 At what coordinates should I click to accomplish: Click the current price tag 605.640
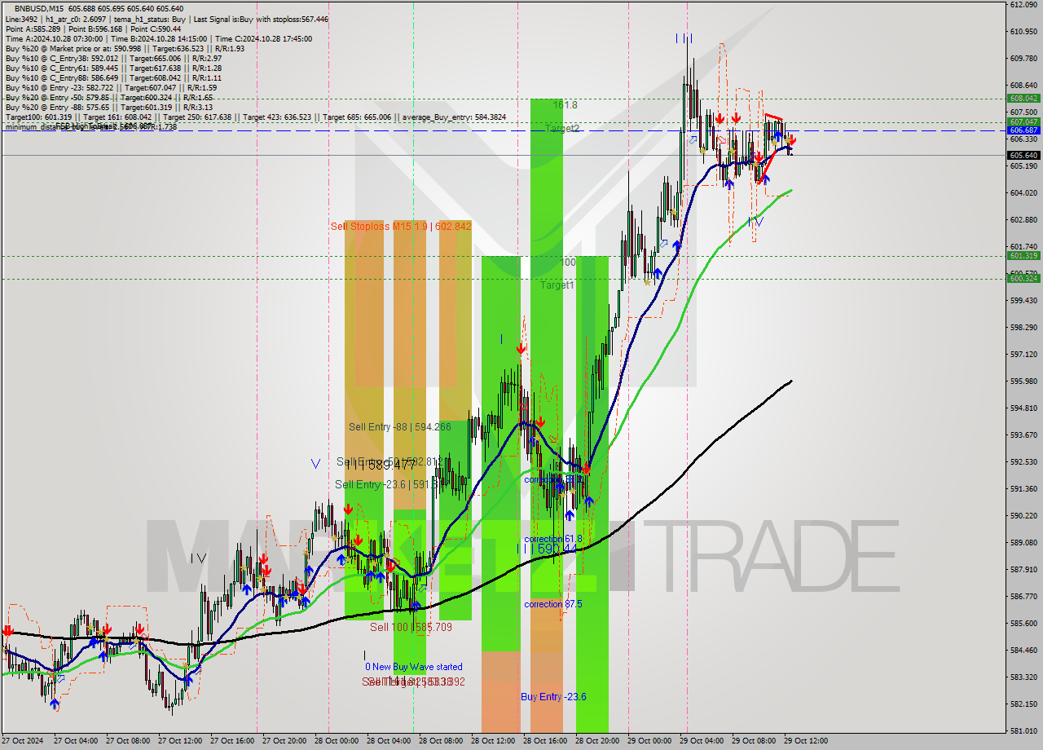pos(1023,155)
